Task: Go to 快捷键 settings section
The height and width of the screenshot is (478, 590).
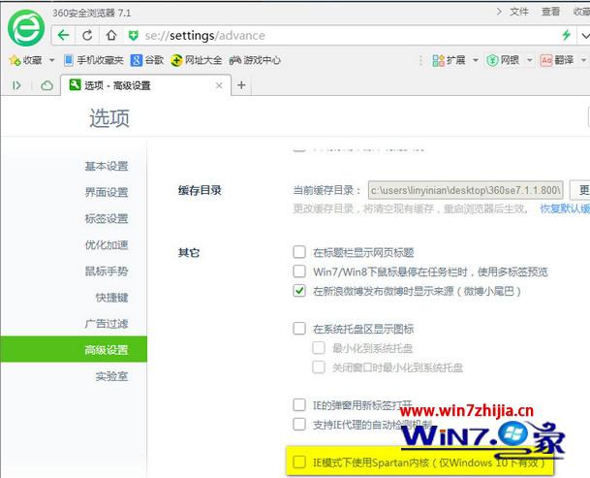Action: click(111, 298)
